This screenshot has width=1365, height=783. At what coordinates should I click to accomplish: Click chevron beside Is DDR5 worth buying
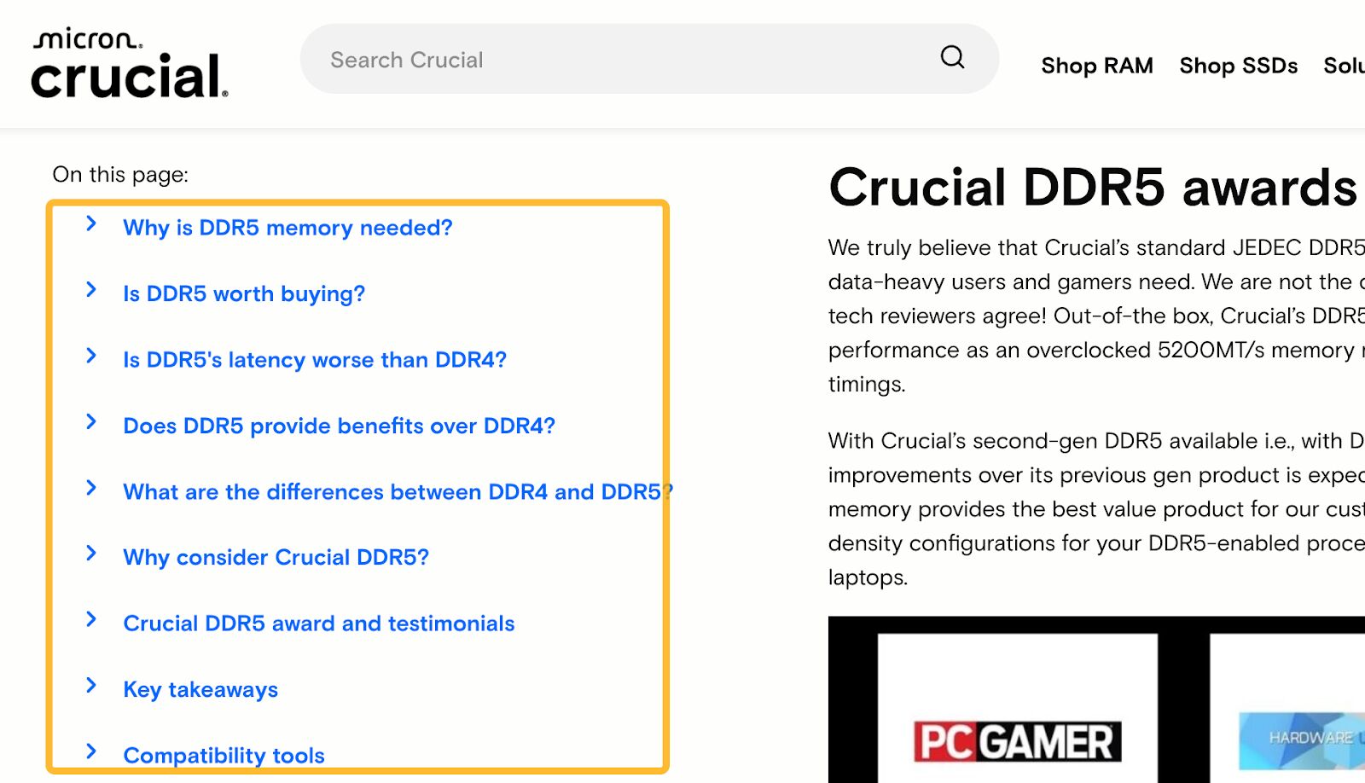point(91,290)
